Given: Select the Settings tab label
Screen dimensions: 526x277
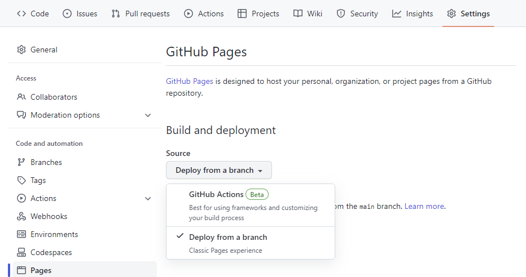Looking at the screenshot, I should pyautogui.click(x=475, y=14).
